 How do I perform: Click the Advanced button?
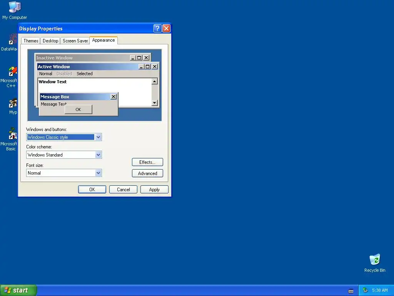(147, 173)
